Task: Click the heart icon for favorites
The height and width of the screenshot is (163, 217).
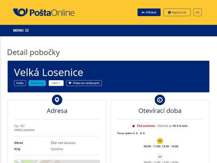Action: click(x=70, y=83)
